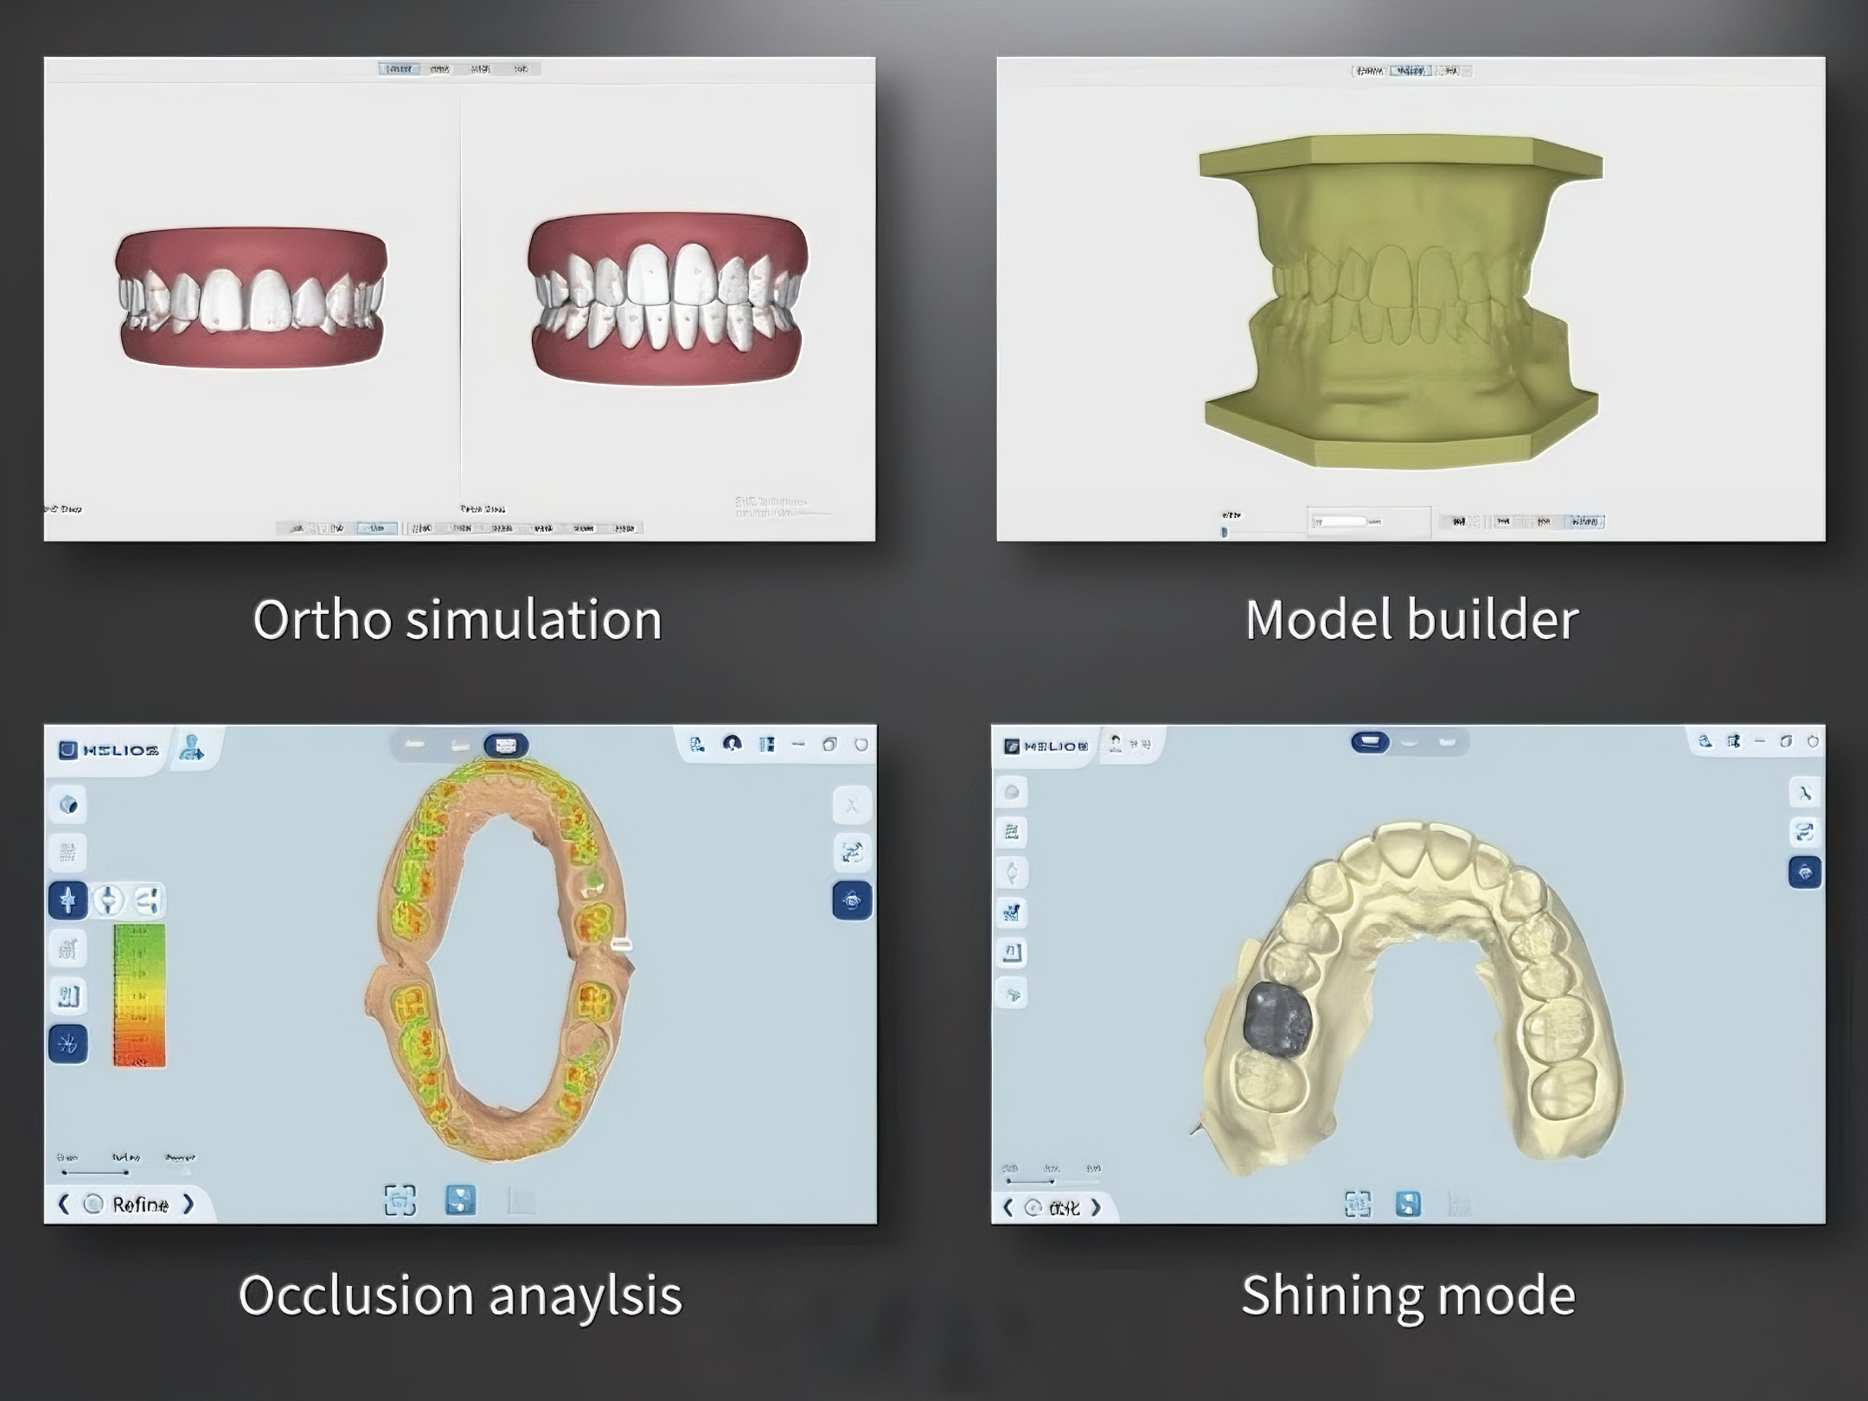
Task: Click right chevron in Shining mode step bar
Action: tap(1097, 1207)
